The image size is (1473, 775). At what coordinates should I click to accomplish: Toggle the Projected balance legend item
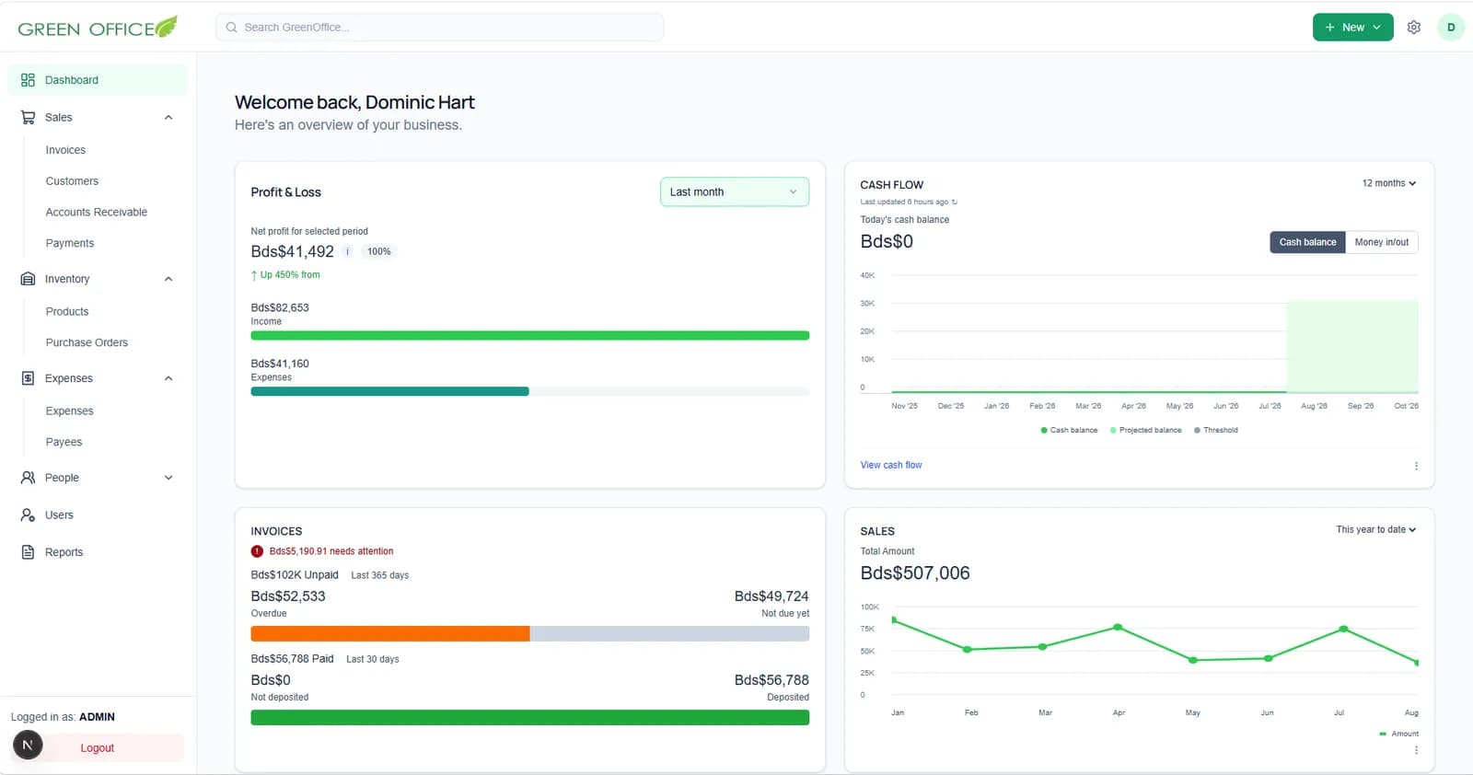(1145, 430)
